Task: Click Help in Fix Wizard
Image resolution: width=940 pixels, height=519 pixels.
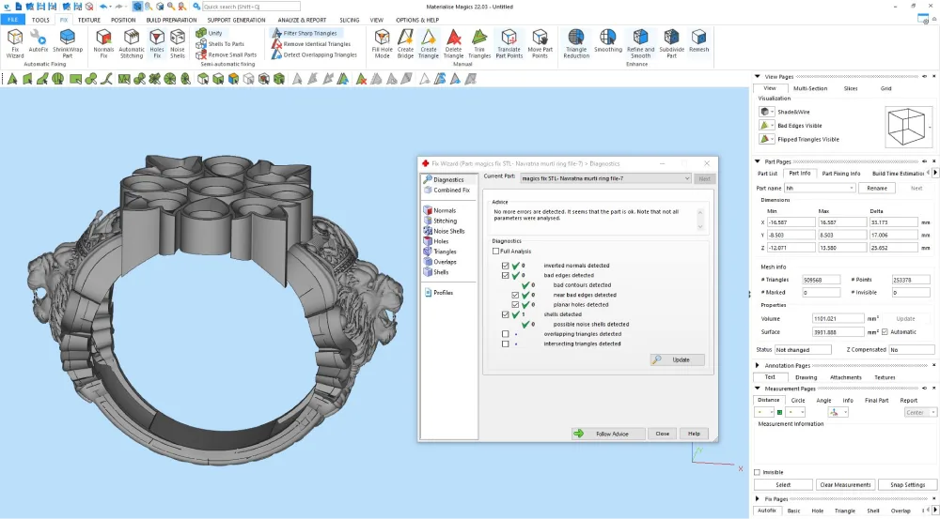Action: [694, 434]
